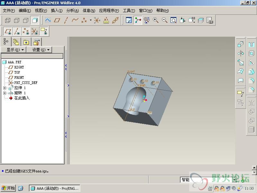Screen dimensions: 257x193
Task: Click the Hole tool icon
Action: pos(252,44)
